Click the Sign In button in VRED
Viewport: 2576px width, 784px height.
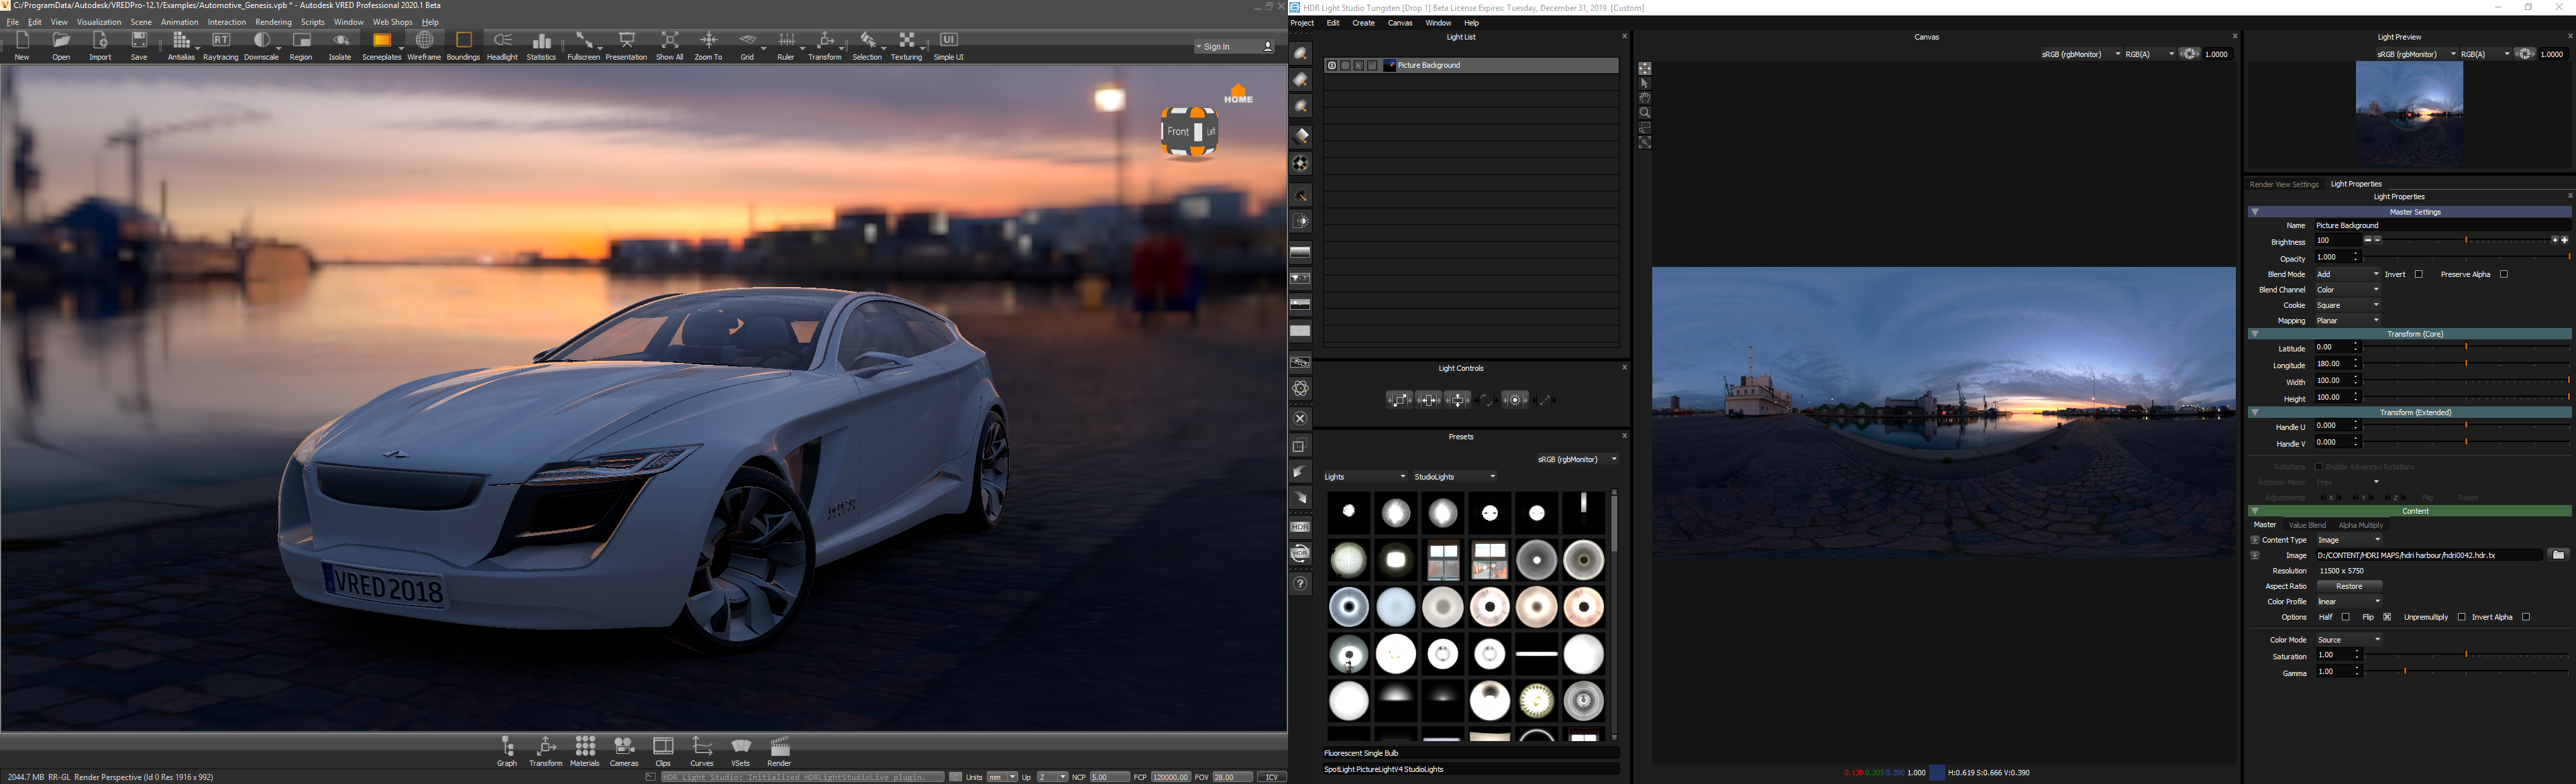[x=1236, y=47]
